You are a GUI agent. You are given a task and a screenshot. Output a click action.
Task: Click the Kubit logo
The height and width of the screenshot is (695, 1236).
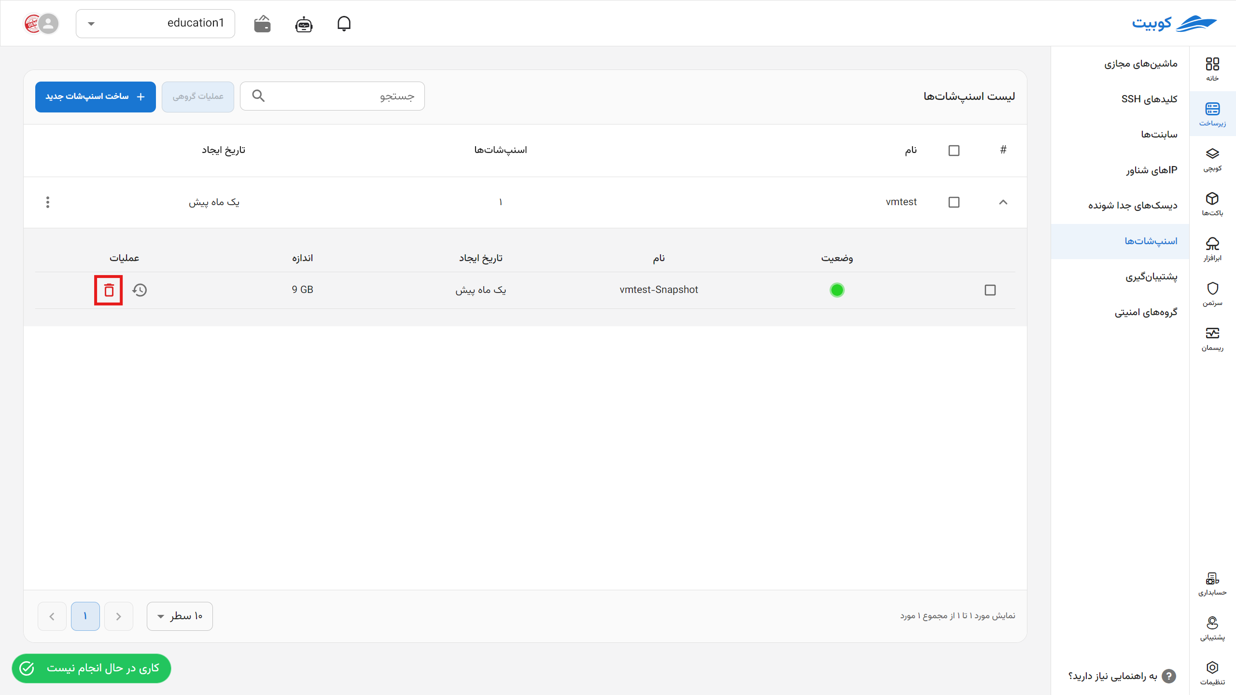point(1174,23)
